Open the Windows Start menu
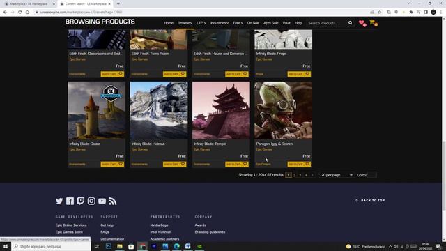 point(6,246)
